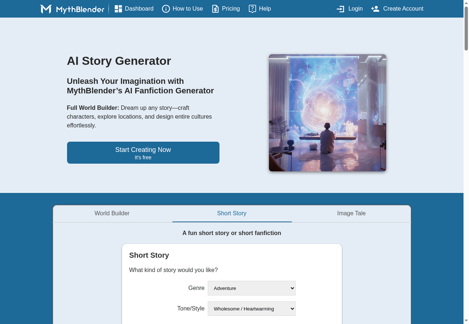Select the Short Story tab
469x324 pixels.
point(232,213)
